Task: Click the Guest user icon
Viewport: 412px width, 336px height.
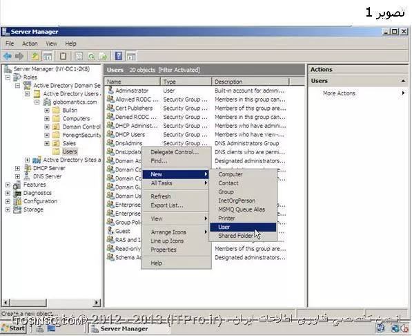Action: coord(110,231)
